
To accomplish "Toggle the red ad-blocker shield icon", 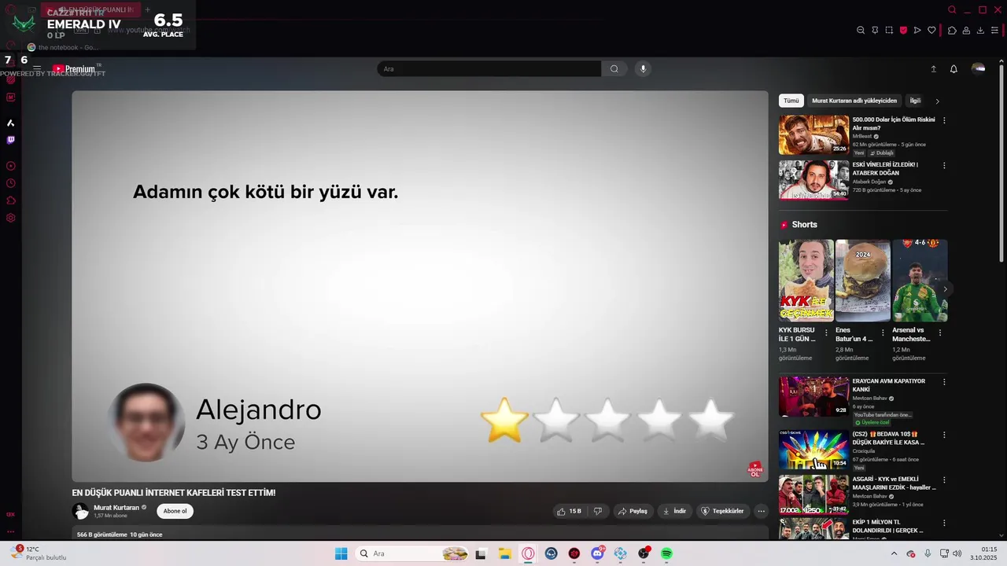I will pyautogui.click(x=903, y=31).
